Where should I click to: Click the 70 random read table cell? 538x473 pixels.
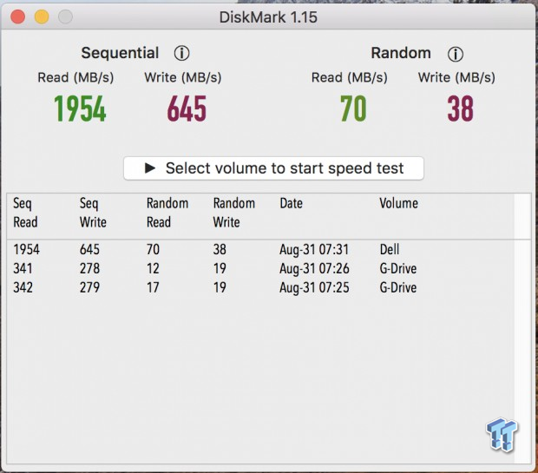(153, 250)
